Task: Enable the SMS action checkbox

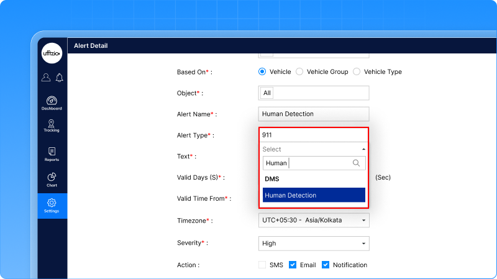Action: [262, 265]
